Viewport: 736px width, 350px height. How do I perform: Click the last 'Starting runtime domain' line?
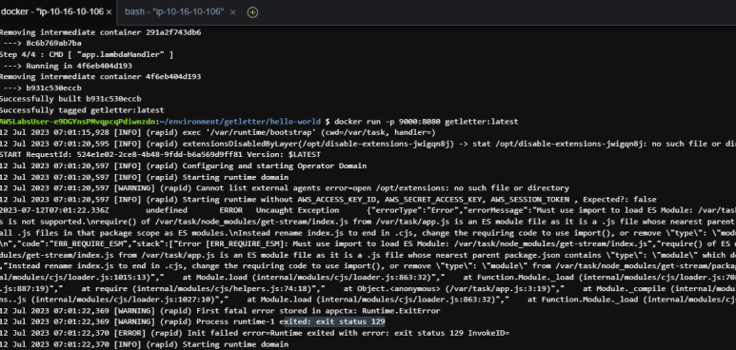tap(144, 344)
